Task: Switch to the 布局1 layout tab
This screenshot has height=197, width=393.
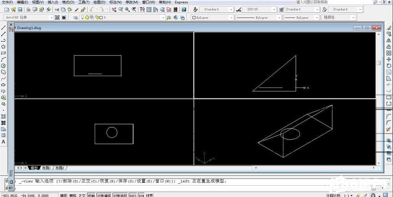Action: 46,168
